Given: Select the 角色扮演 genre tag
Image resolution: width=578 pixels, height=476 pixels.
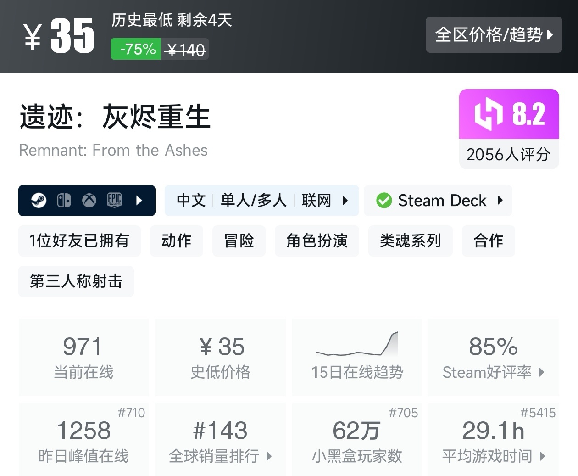Looking at the screenshot, I should coord(317,241).
